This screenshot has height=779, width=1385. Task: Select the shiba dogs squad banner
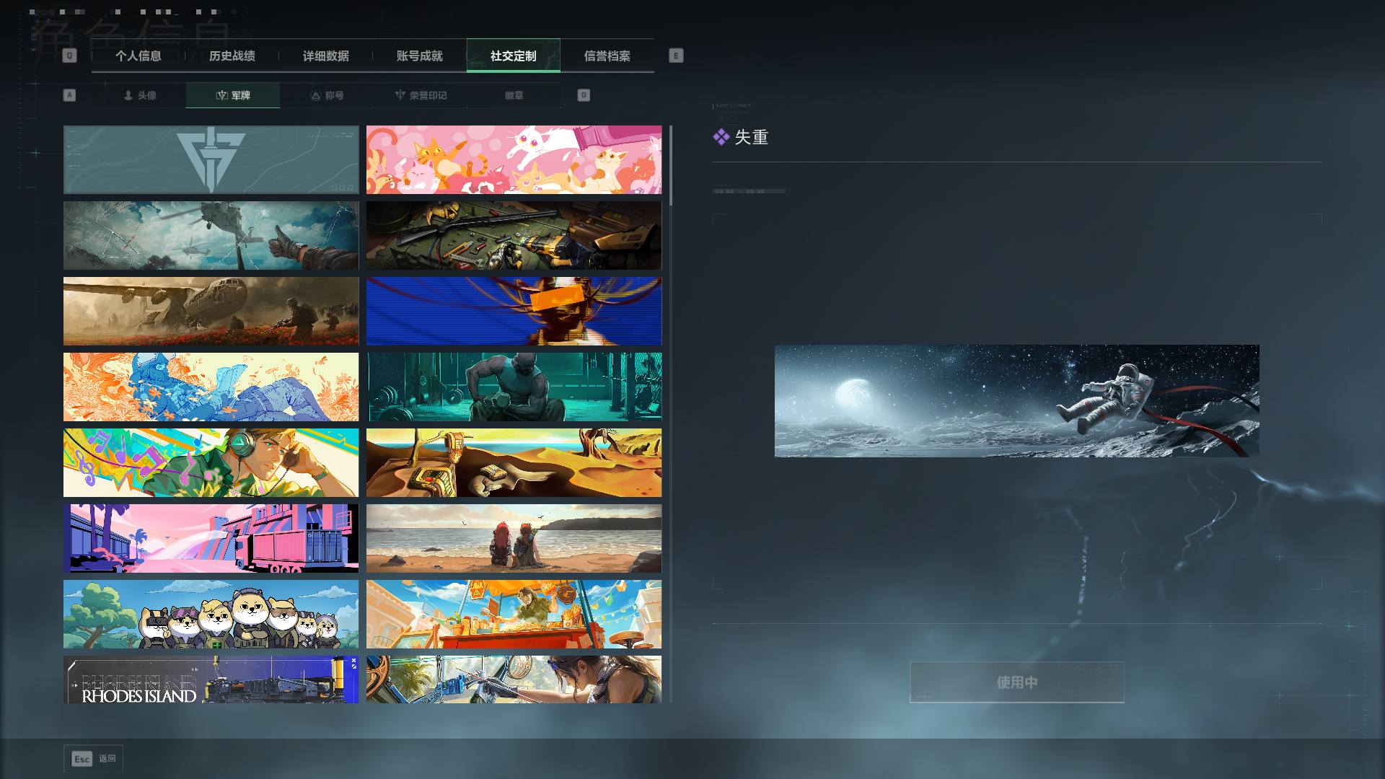pos(211,615)
